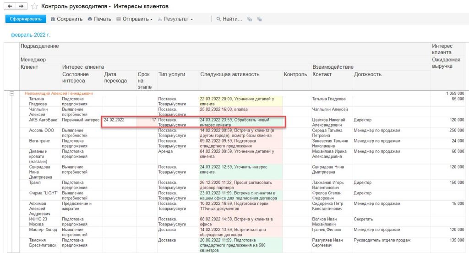Click the expand all groups icon

[x=250, y=19]
